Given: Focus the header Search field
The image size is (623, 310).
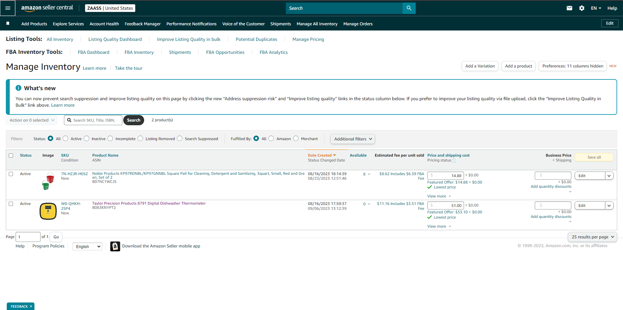Looking at the screenshot, I should click(344, 8).
